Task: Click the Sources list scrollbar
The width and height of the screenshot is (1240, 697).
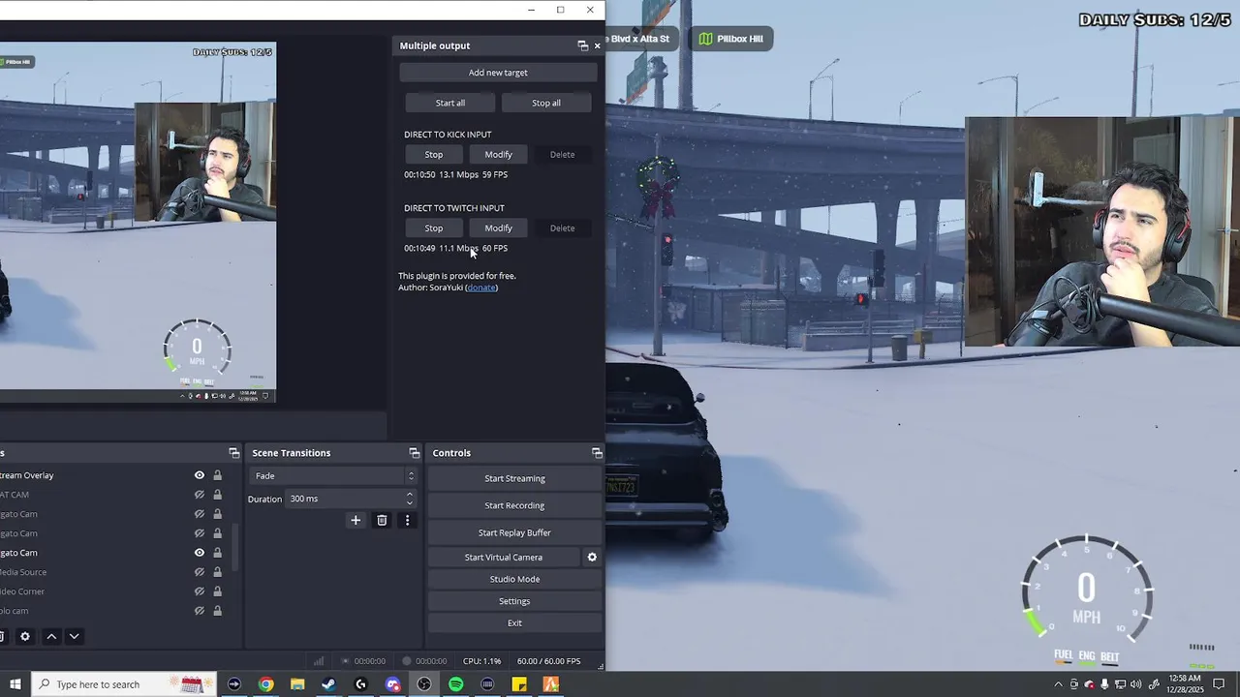Action: point(234,547)
